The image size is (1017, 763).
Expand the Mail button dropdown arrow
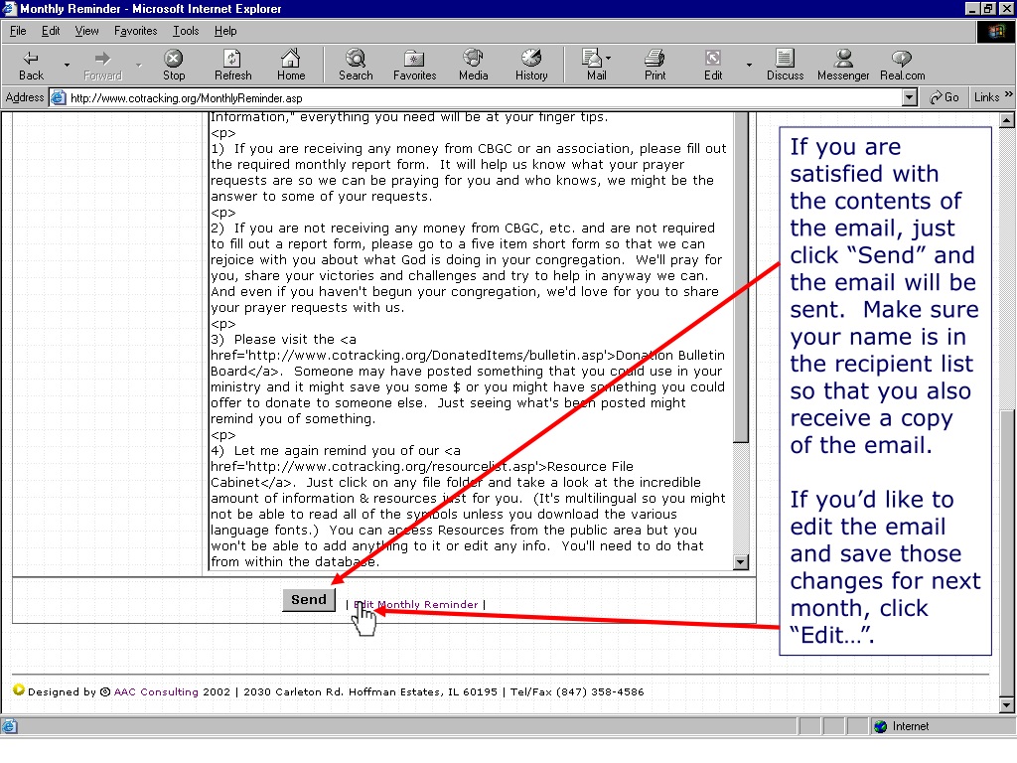(609, 59)
